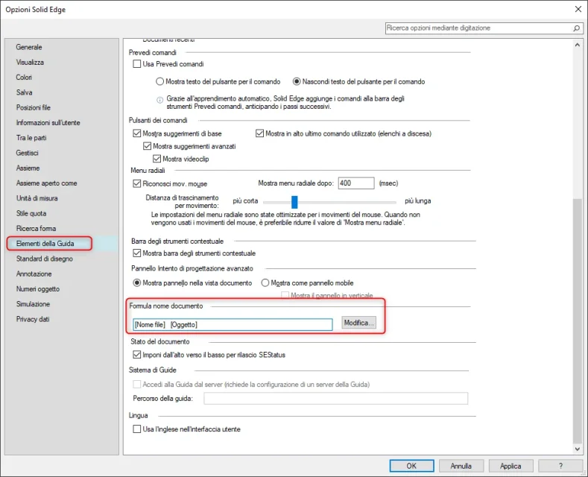This screenshot has width=588, height=477.
Task: Open Tra le parti options
Action: tap(31, 138)
